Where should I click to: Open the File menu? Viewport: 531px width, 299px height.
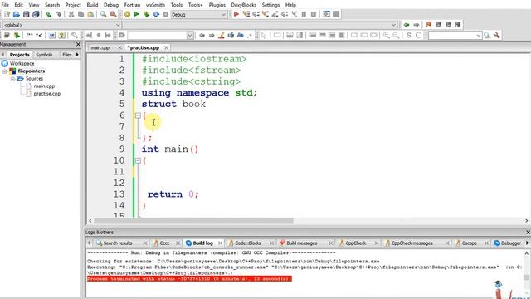(5, 5)
